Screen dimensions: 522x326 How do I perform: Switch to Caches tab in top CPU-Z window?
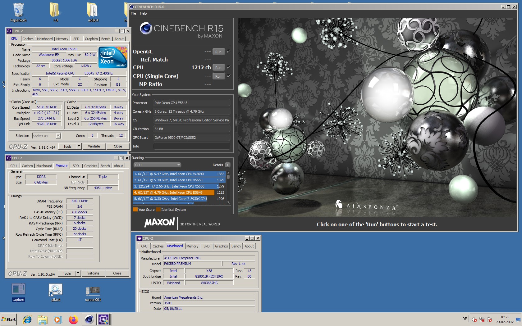coord(28,39)
